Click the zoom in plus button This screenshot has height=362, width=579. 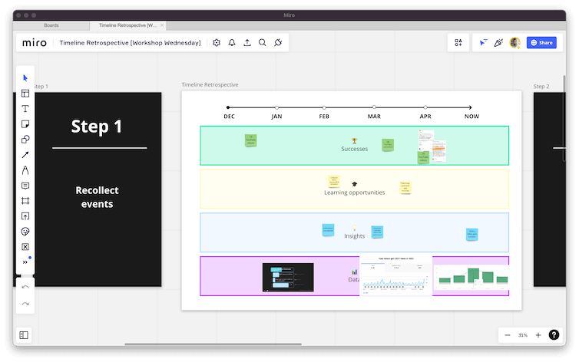[538, 335]
